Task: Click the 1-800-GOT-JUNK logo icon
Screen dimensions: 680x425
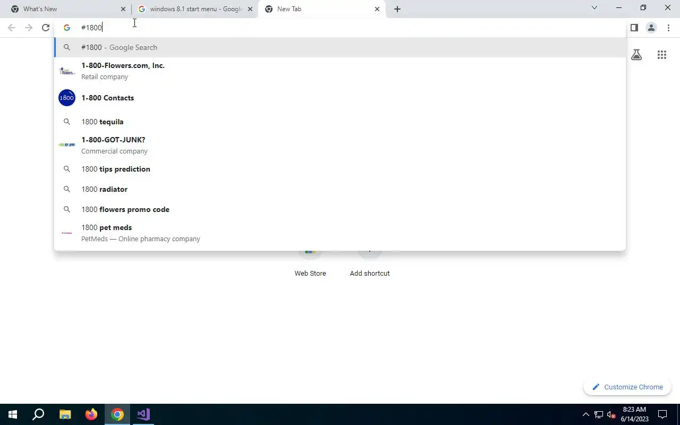Action: (67, 145)
